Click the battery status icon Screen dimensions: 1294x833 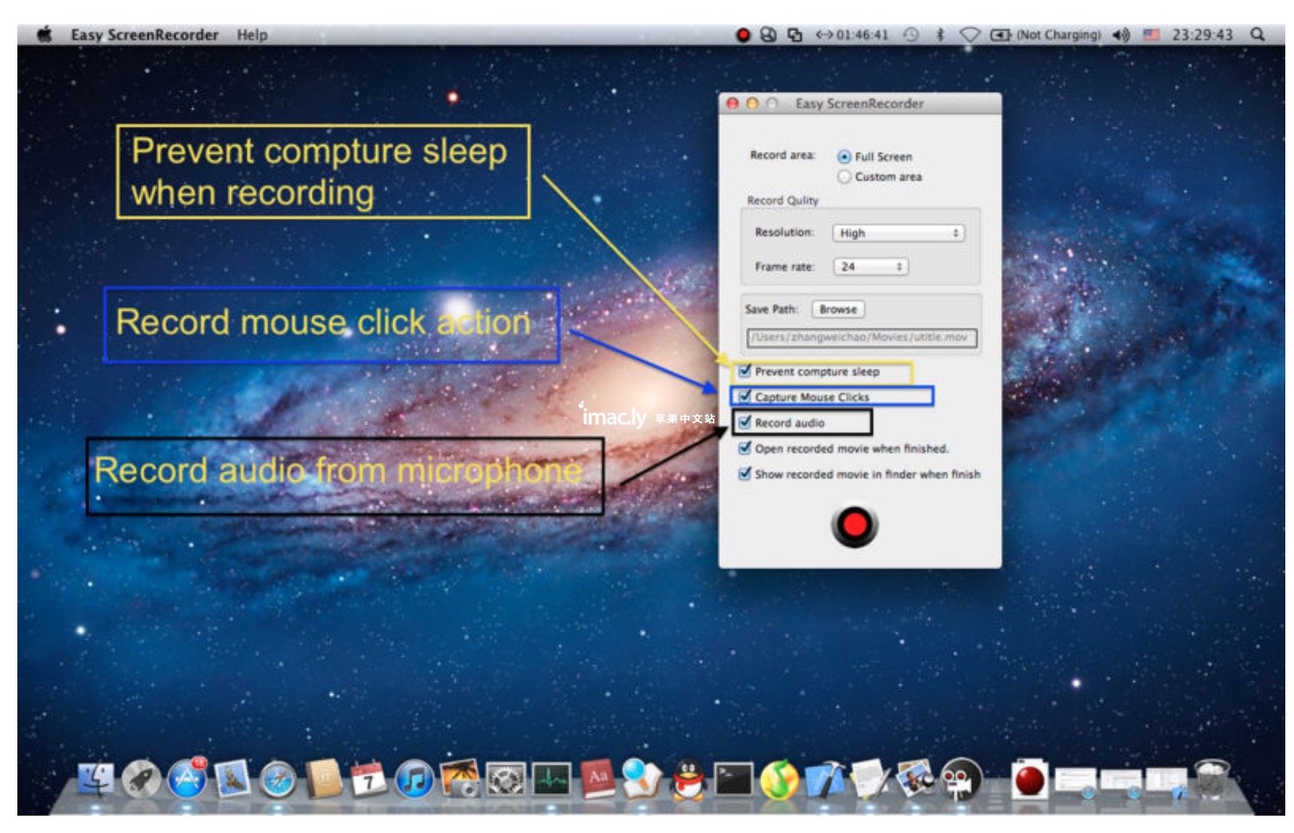click(x=1001, y=35)
